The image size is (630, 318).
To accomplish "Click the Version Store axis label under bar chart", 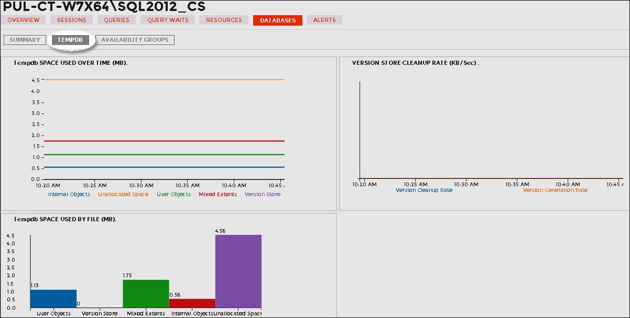I will pyautogui.click(x=100, y=314).
